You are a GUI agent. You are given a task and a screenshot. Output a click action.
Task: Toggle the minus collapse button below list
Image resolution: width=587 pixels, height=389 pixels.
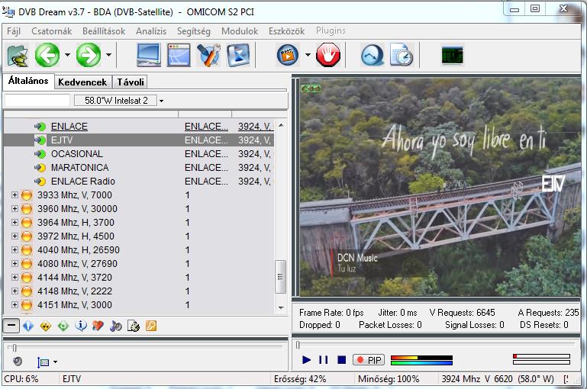click(11, 326)
